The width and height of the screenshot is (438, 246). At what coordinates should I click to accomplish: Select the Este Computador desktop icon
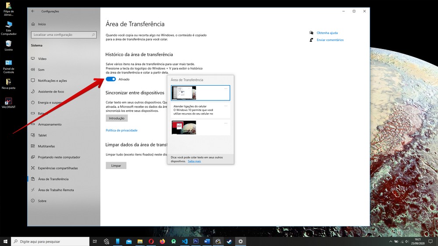[8, 28]
